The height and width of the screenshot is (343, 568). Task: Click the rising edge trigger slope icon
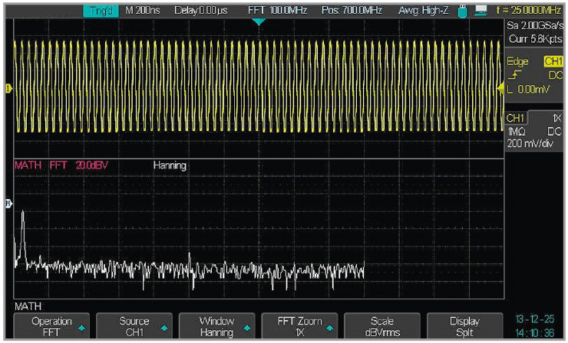click(x=514, y=75)
